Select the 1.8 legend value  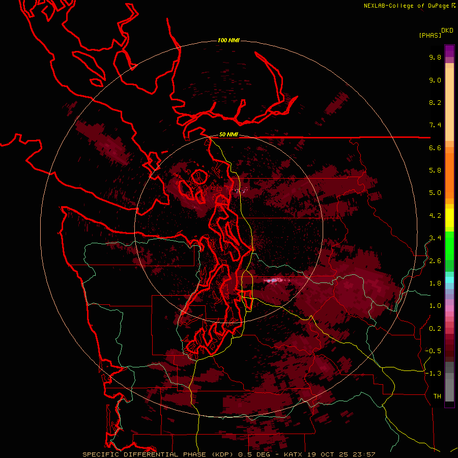click(435, 283)
